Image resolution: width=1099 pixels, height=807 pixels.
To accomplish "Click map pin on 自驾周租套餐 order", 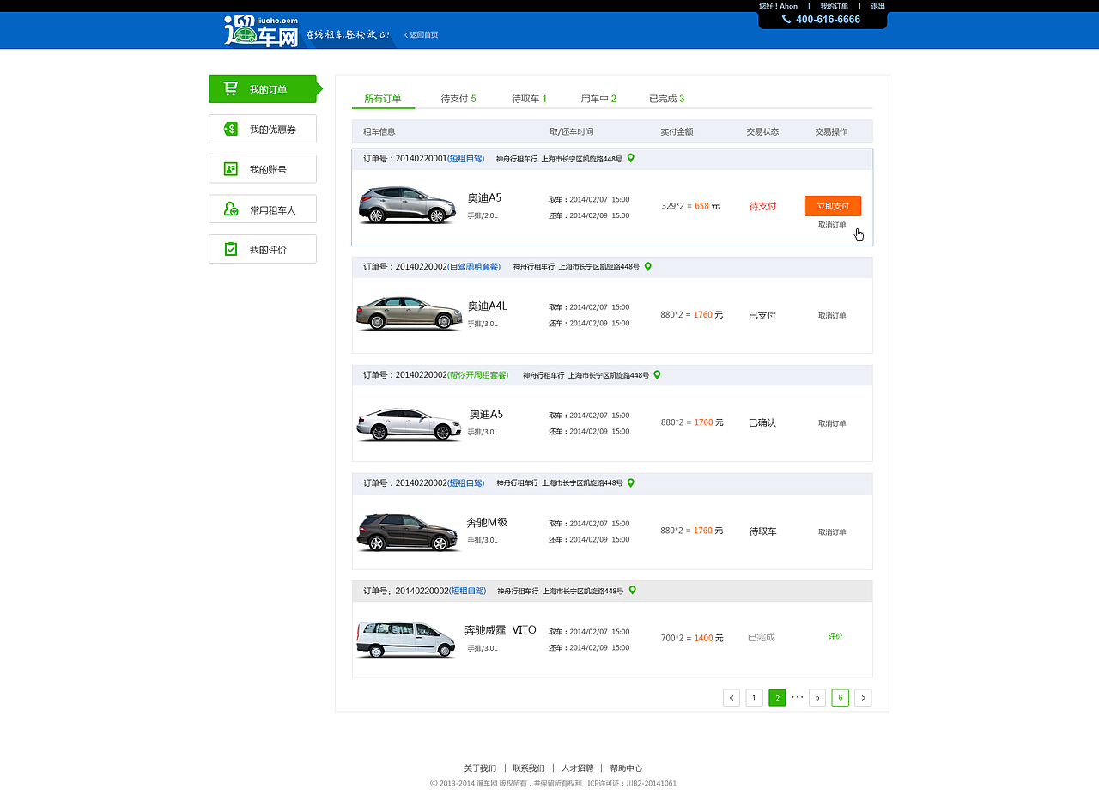I will (648, 266).
